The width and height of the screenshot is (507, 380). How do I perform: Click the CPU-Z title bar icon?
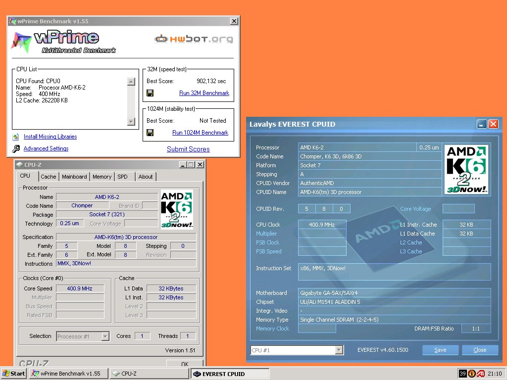(x=19, y=164)
